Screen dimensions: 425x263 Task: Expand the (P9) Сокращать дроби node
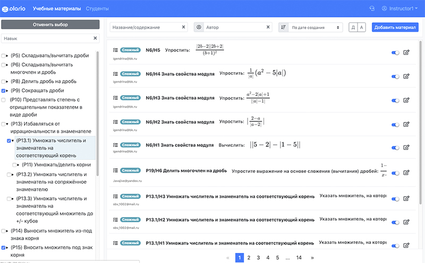7,91
